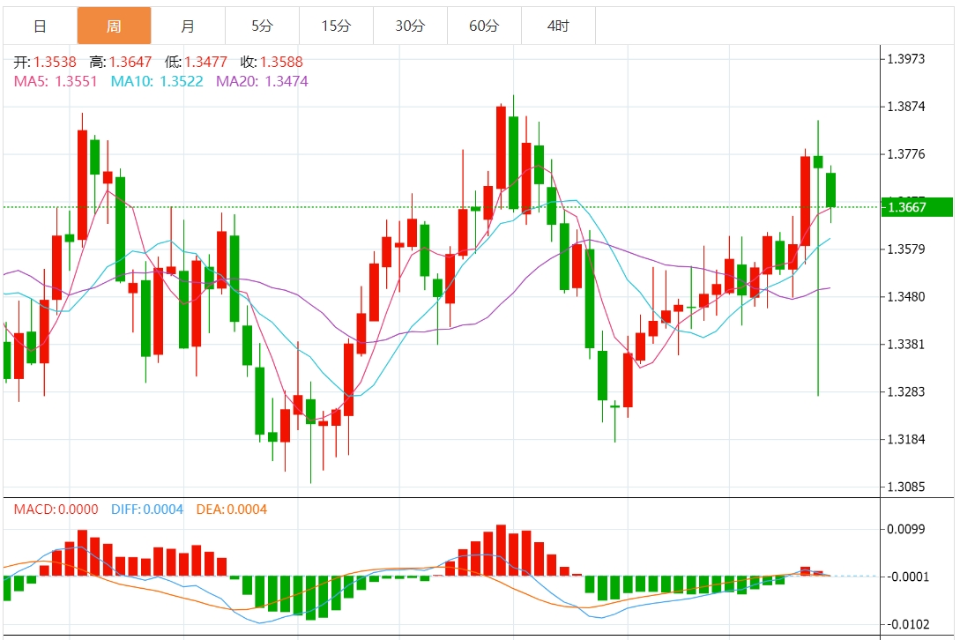Switch to the 日 daily chart tab
Screen dimensions: 960x640
41,26
